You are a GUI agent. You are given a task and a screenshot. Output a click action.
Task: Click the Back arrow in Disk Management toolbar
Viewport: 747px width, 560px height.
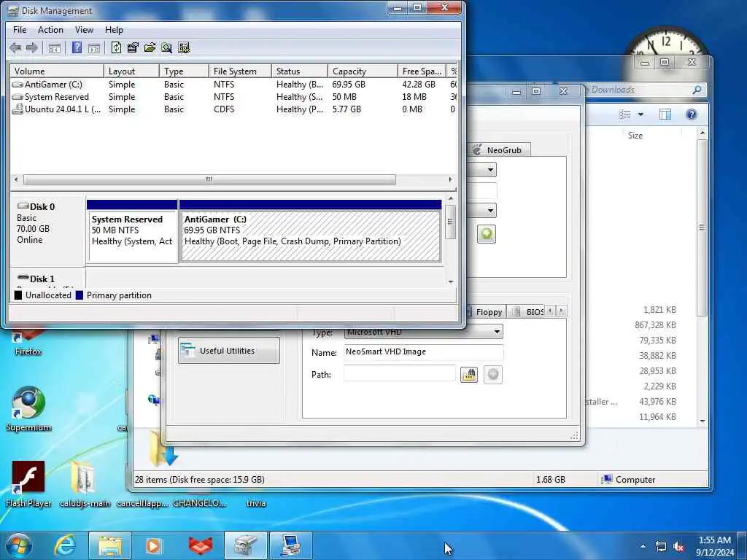15,47
